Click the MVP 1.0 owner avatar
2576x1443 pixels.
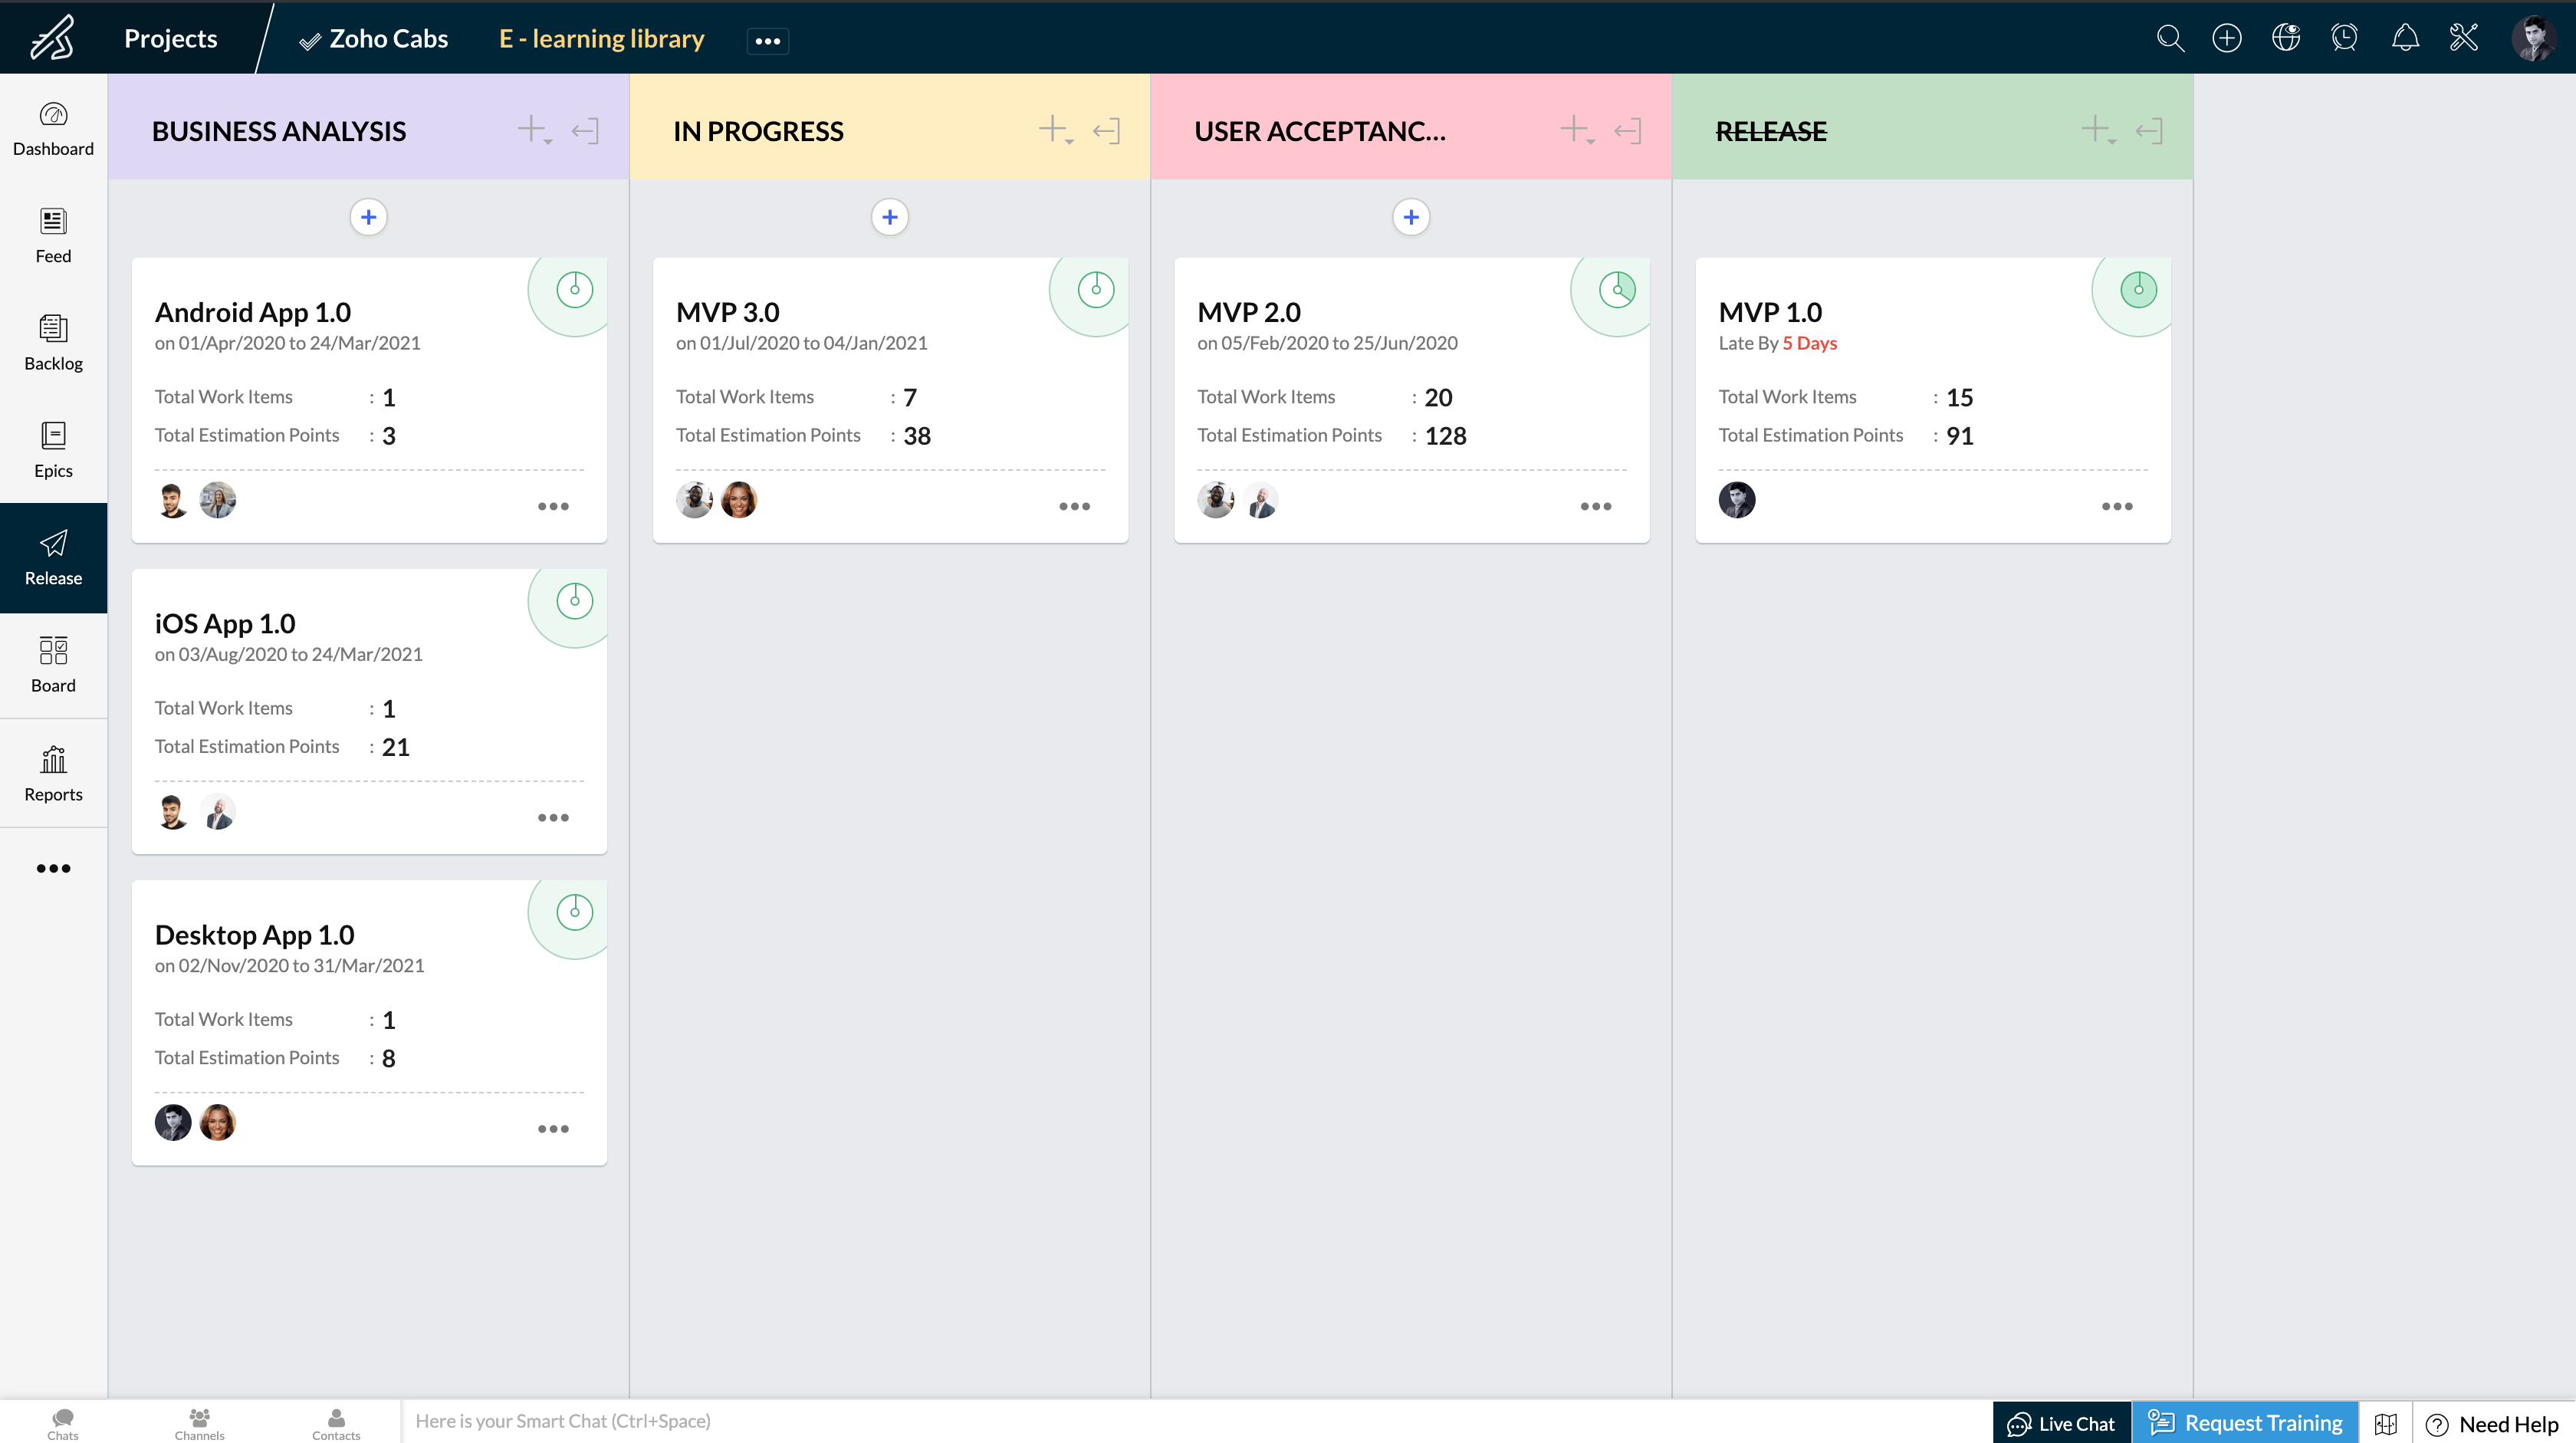1737,499
